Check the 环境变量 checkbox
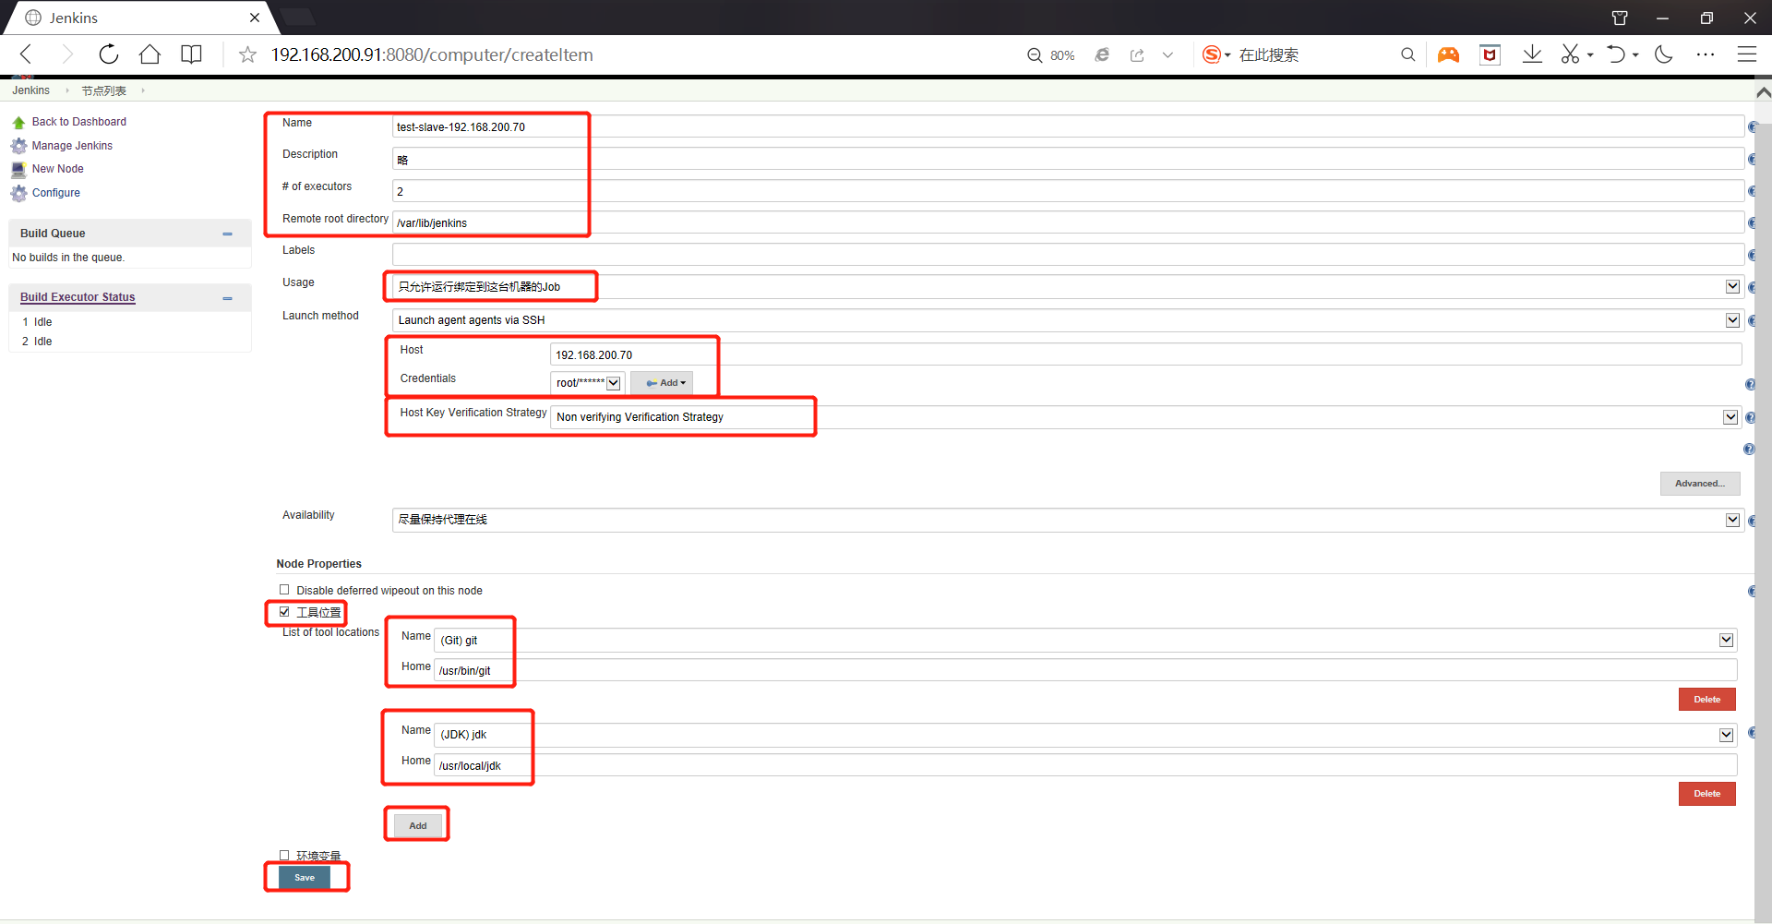The height and width of the screenshot is (924, 1772). 284,856
